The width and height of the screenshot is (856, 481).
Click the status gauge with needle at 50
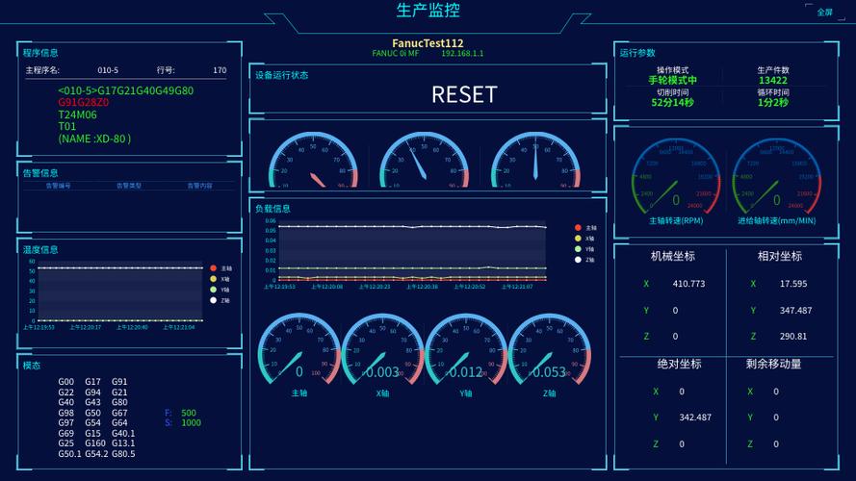click(535, 160)
